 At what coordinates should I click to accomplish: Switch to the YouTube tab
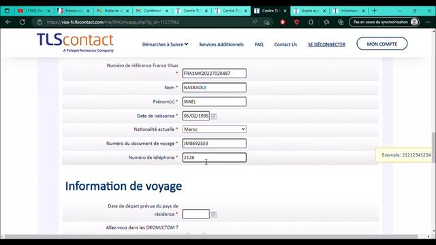[x=33, y=11]
